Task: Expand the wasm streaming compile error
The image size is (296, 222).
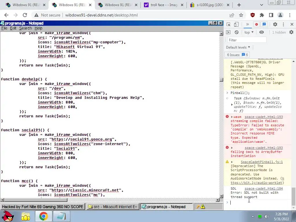Action: tap(232, 117)
